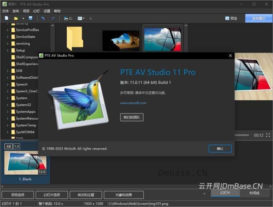Click the Save project disk icon
Viewport: 273px width, 207px height.
coord(31,18)
